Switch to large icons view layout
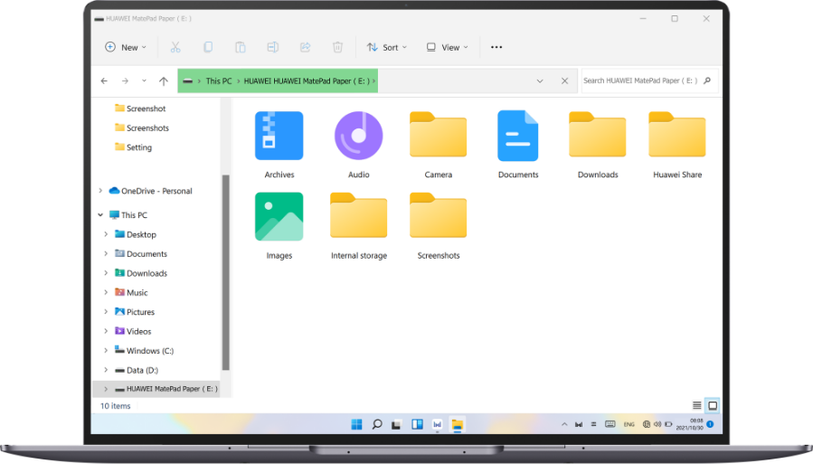The height and width of the screenshot is (464, 813). pyautogui.click(x=712, y=406)
